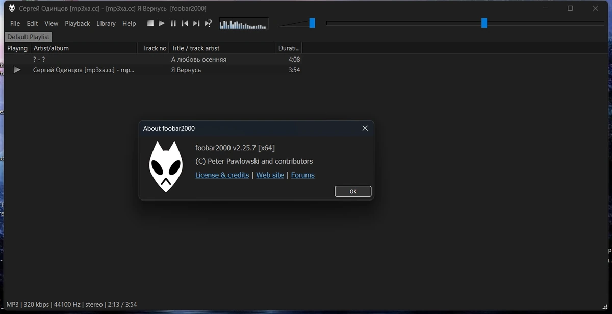The height and width of the screenshot is (314, 612).
Task: Maximize the foobar2000 window
Action: click(x=570, y=8)
